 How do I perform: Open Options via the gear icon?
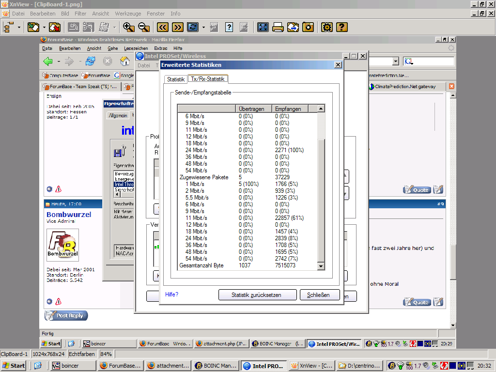pyautogui.click(x=327, y=27)
